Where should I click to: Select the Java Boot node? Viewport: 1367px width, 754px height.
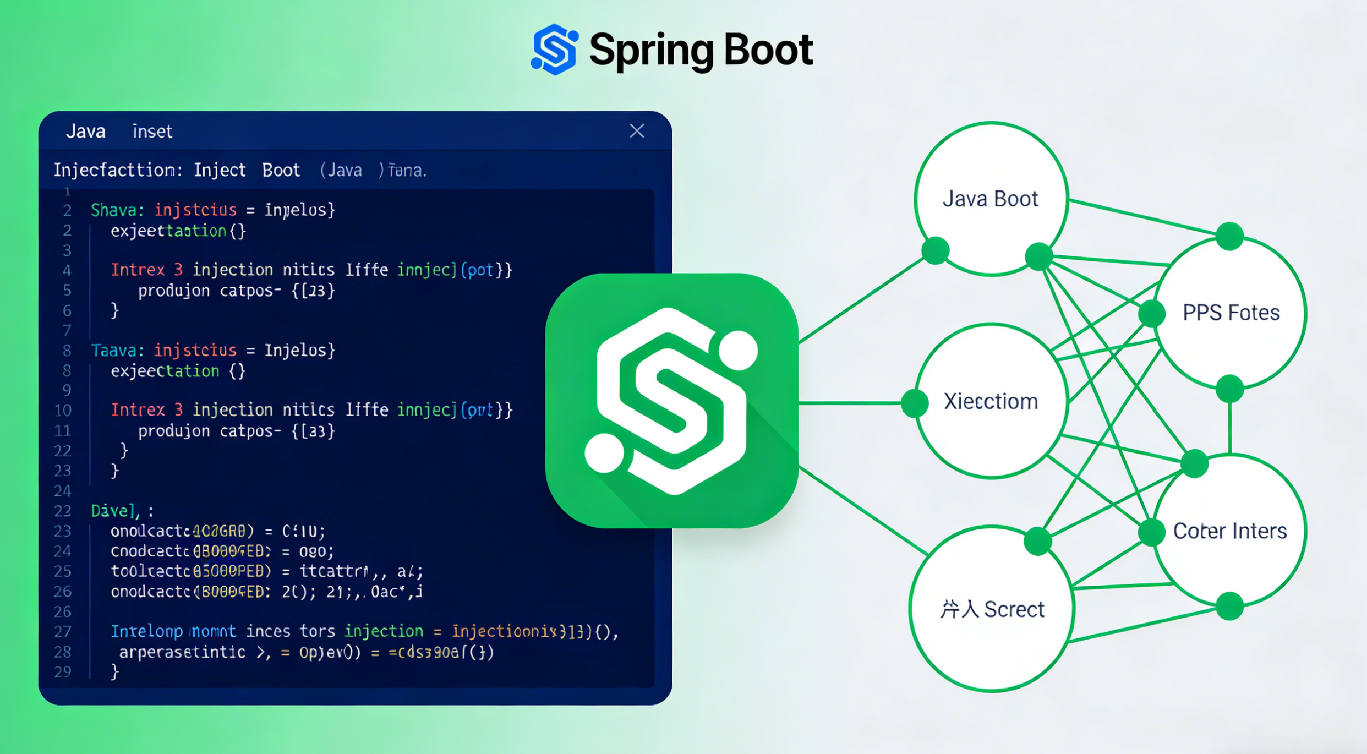pos(991,199)
